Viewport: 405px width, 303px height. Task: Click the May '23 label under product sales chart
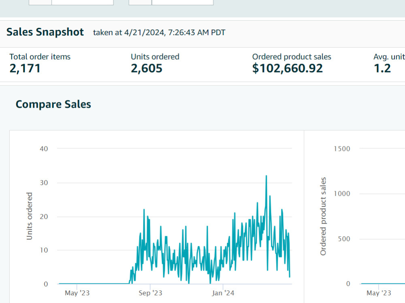click(379, 293)
